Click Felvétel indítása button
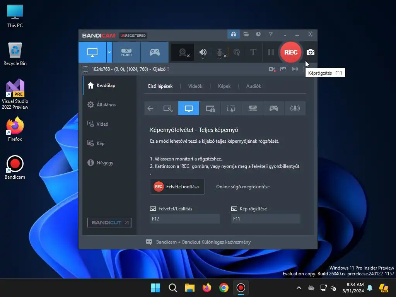396x297 pixels. tap(177, 187)
